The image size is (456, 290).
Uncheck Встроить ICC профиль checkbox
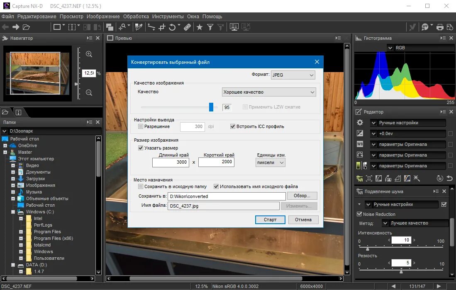coord(233,126)
